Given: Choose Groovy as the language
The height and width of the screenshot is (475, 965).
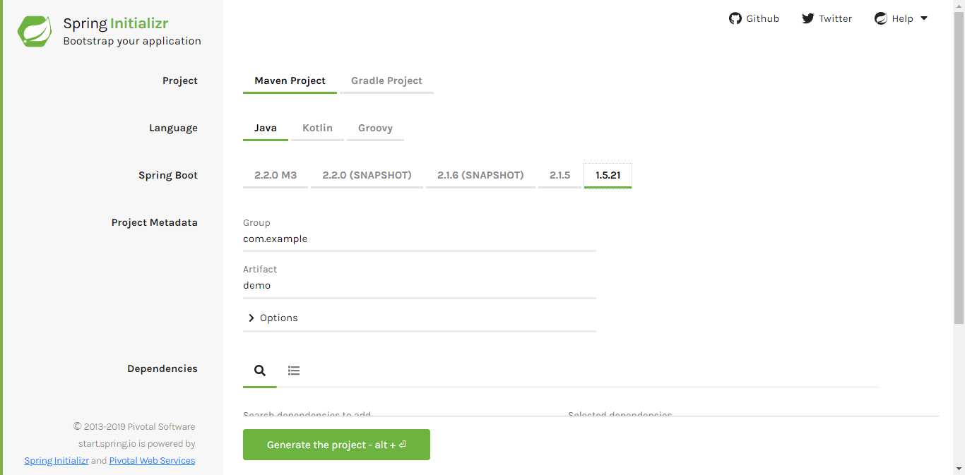Looking at the screenshot, I should click(x=375, y=128).
